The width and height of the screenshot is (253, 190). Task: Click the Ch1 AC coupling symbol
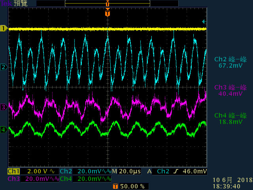[52, 171]
